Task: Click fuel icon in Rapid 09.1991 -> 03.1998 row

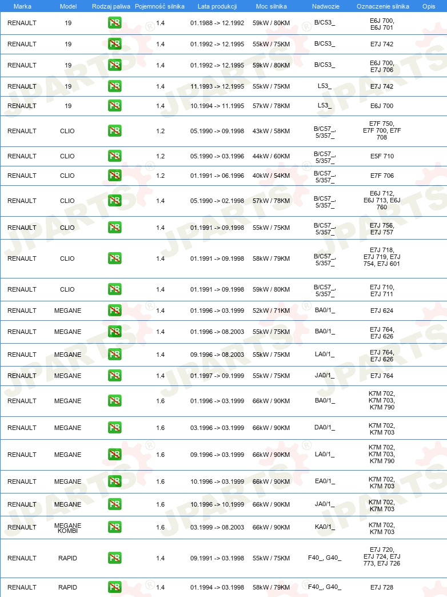Action: [114, 558]
